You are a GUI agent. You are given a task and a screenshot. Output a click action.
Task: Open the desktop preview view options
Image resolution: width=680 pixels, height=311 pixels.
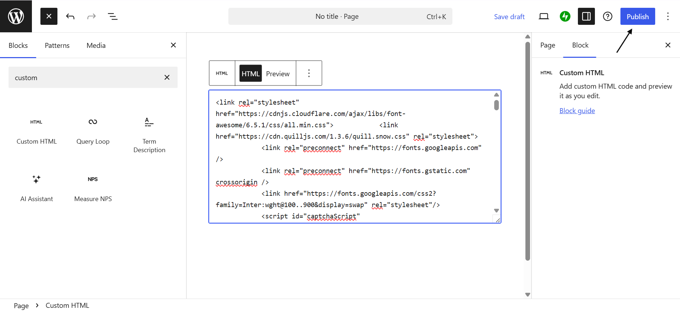[x=544, y=16]
